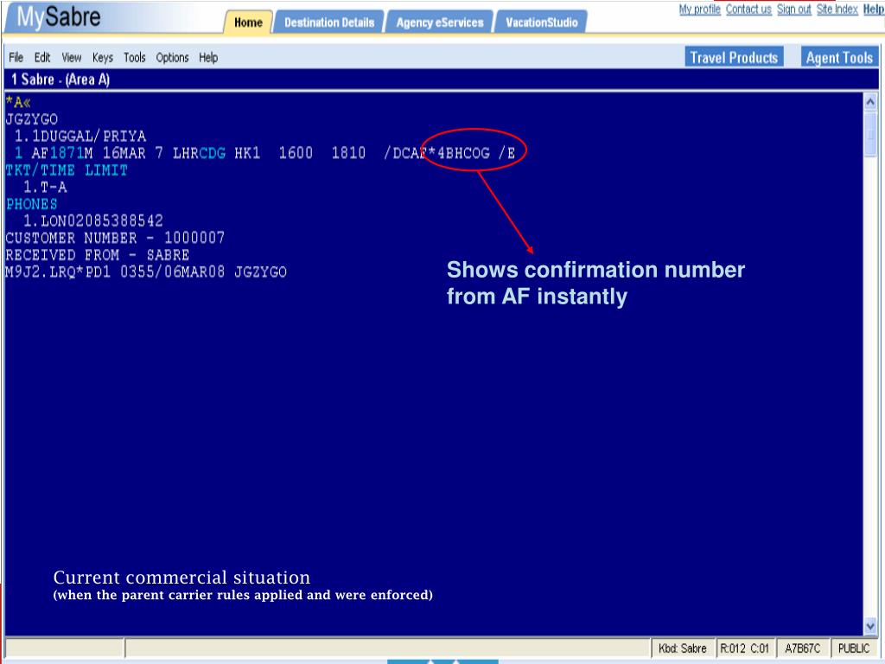Switch to the VacationStudio tab
Viewport: 885px width, 664px height.
(x=541, y=22)
